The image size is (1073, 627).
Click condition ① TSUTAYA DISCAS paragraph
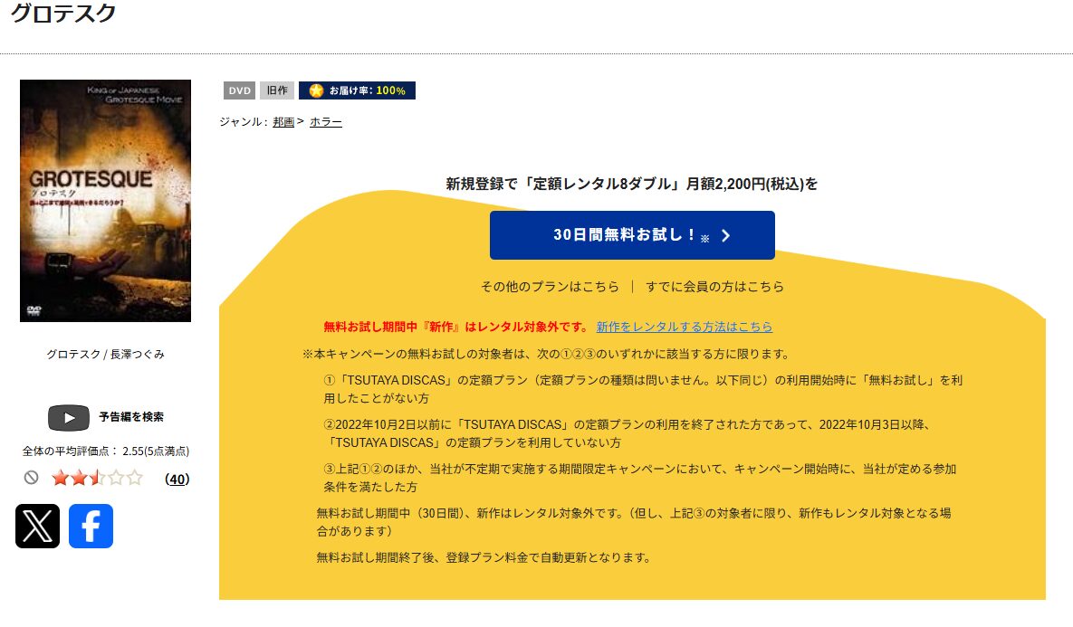pos(643,389)
